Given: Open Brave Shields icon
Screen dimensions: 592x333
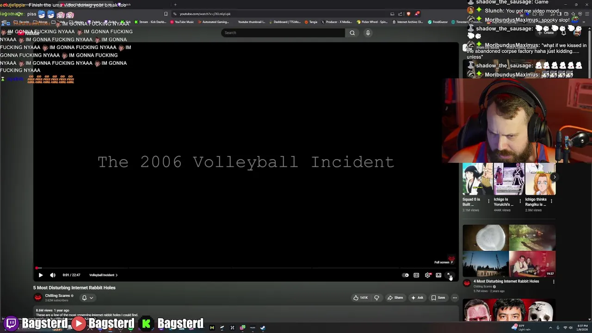Looking at the screenshot, I should point(408,14).
